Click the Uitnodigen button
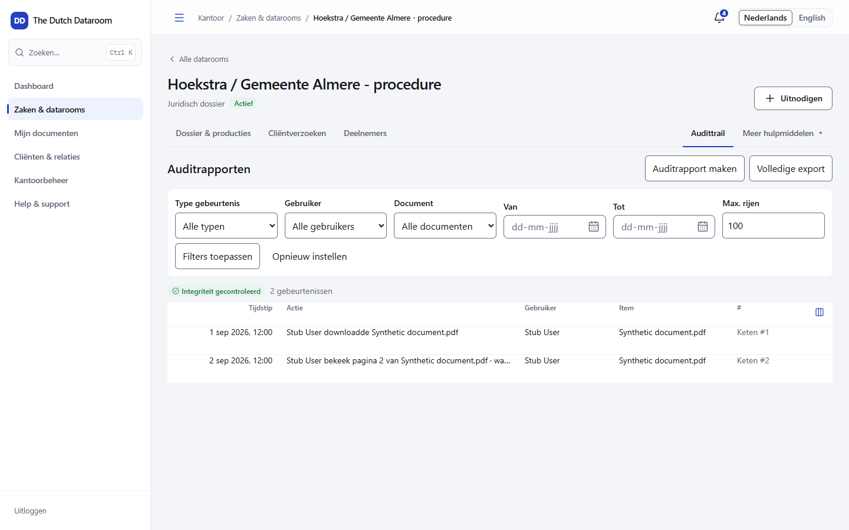Screen dimensions: 849x530 (x=793, y=98)
